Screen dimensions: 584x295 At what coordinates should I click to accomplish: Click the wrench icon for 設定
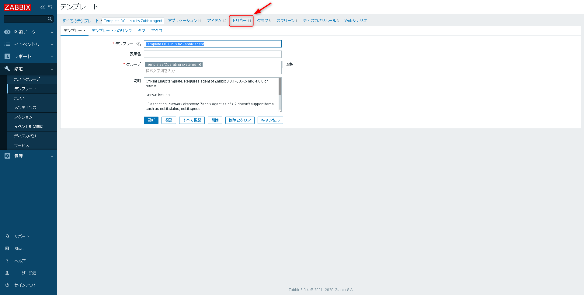[x=7, y=68]
